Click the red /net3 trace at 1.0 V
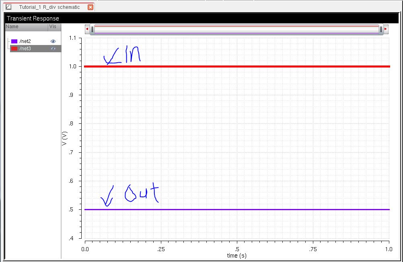This screenshot has width=403, height=262. 237,67
